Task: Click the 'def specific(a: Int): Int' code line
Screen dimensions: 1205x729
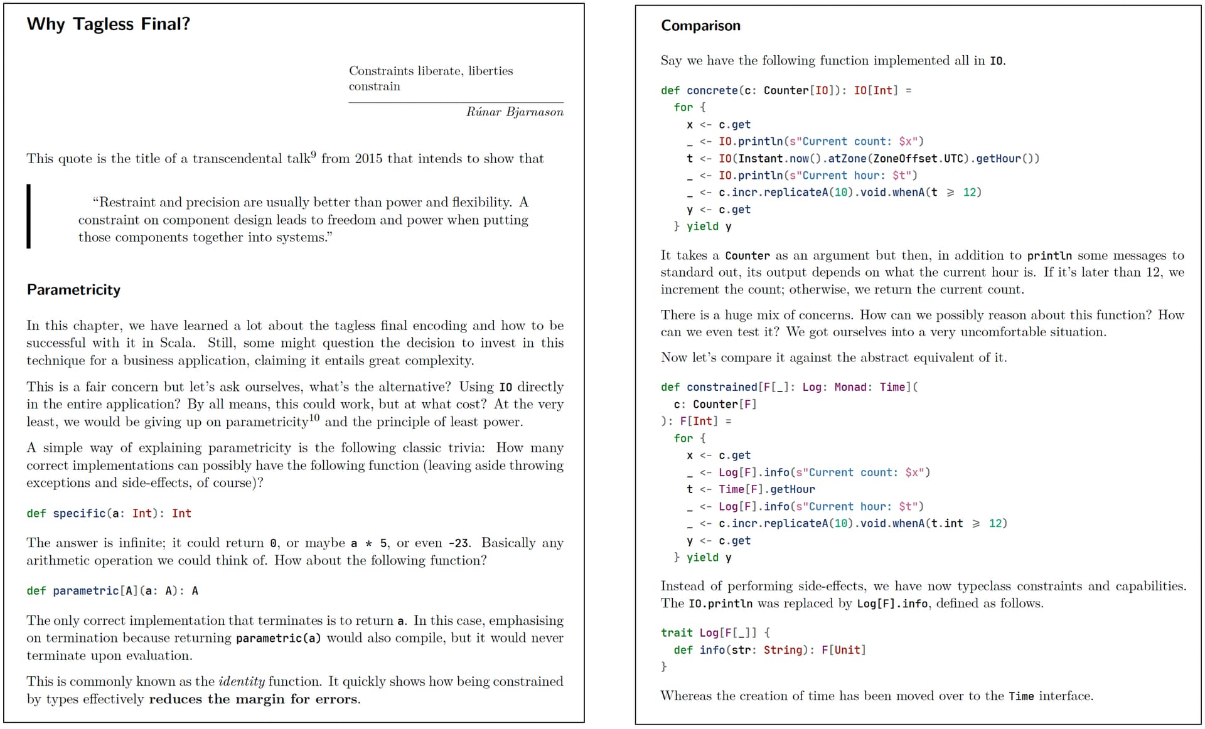Action: coord(109,513)
